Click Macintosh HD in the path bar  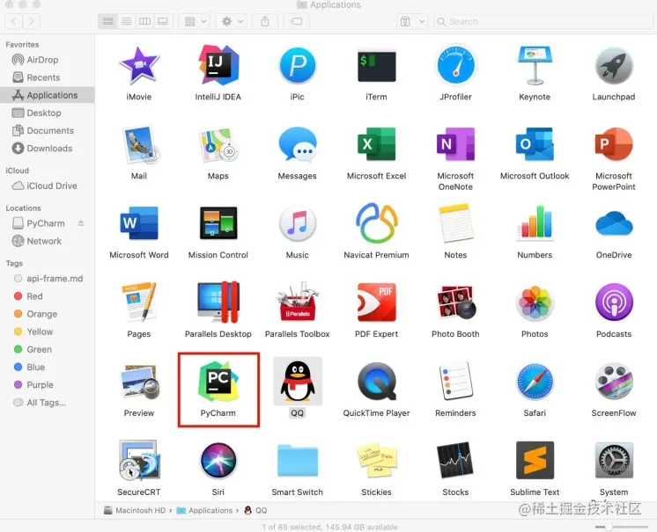pos(135,510)
